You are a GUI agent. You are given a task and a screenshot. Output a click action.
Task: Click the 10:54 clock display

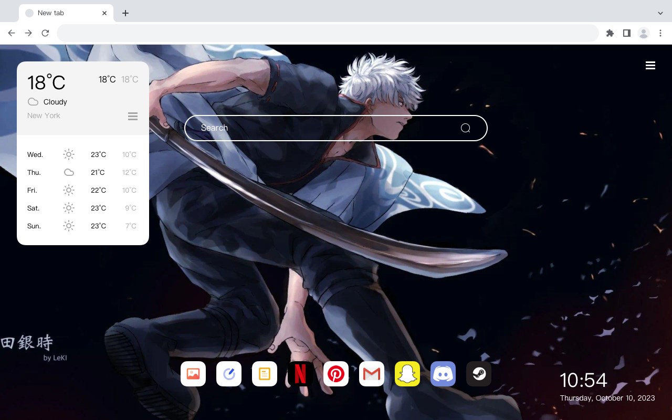(x=583, y=380)
